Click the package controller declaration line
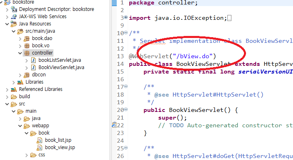293x160 pixels. click(x=163, y=3)
